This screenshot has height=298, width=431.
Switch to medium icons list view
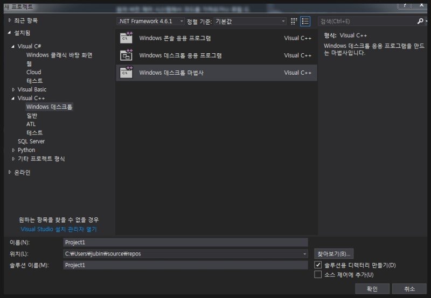click(x=305, y=22)
